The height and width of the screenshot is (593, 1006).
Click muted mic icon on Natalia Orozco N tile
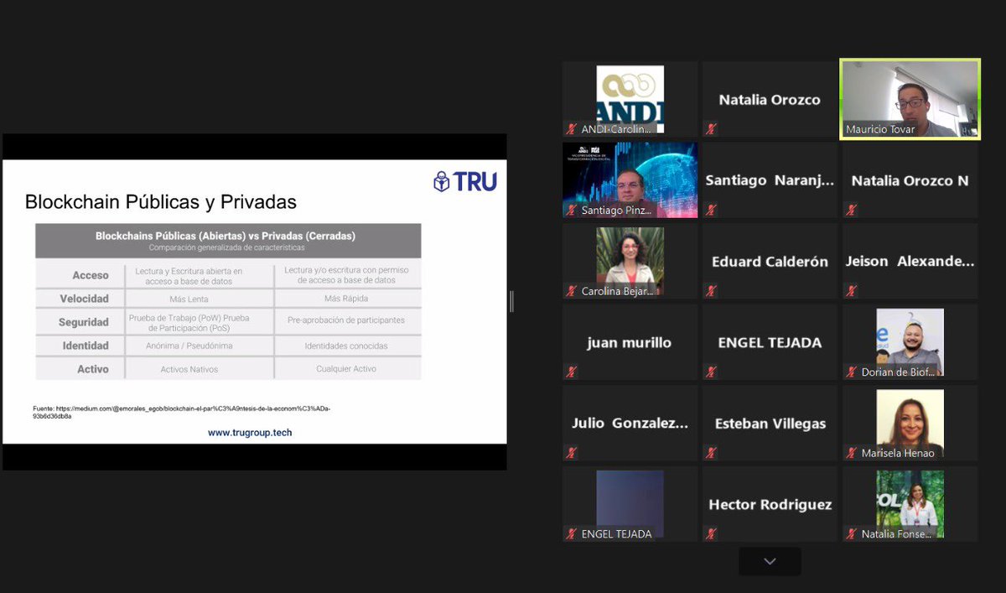[852, 210]
